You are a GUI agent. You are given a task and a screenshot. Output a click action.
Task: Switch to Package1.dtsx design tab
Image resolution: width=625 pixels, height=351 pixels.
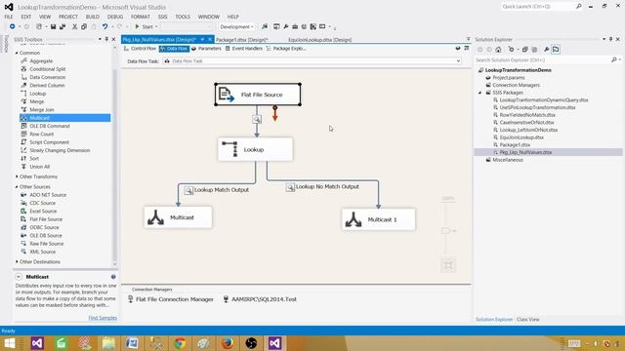[x=241, y=40]
